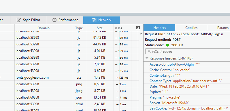The width and height of the screenshot is (230, 111).
Task: Select the Network tab
Action: click(101, 20)
